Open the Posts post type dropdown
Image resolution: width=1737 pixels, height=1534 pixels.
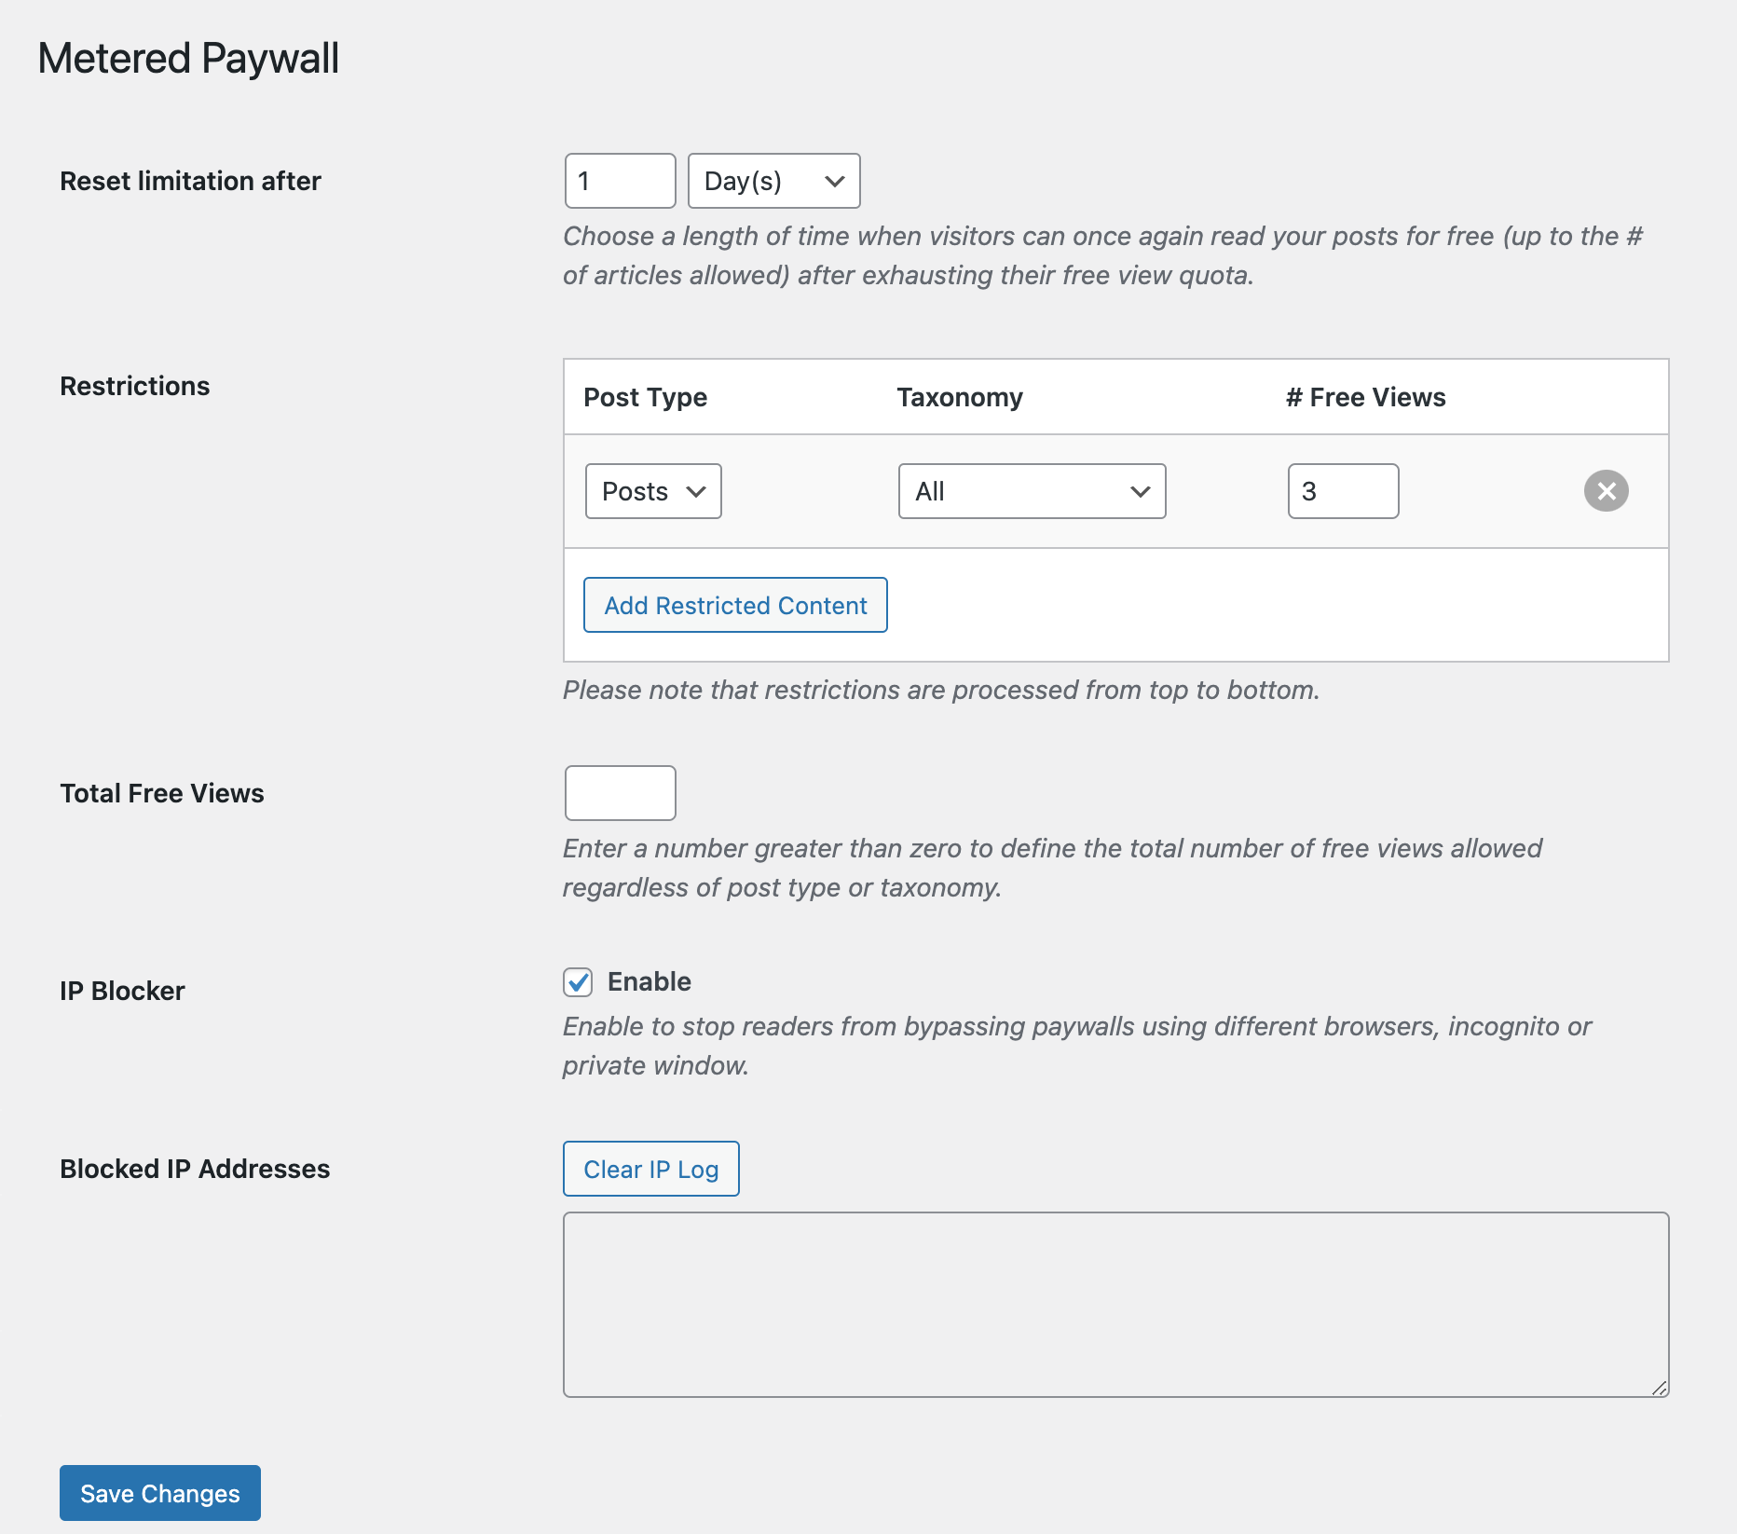coord(653,491)
